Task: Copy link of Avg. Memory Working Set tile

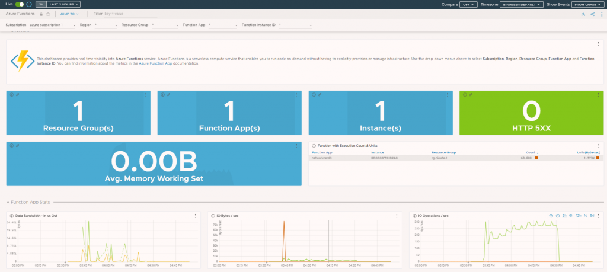Action: point(17,145)
